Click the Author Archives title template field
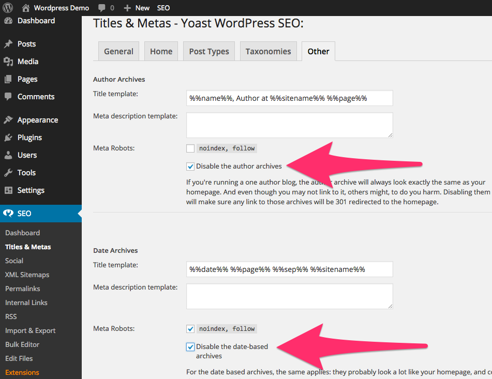The width and height of the screenshot is (492, 379). point(289,98)
